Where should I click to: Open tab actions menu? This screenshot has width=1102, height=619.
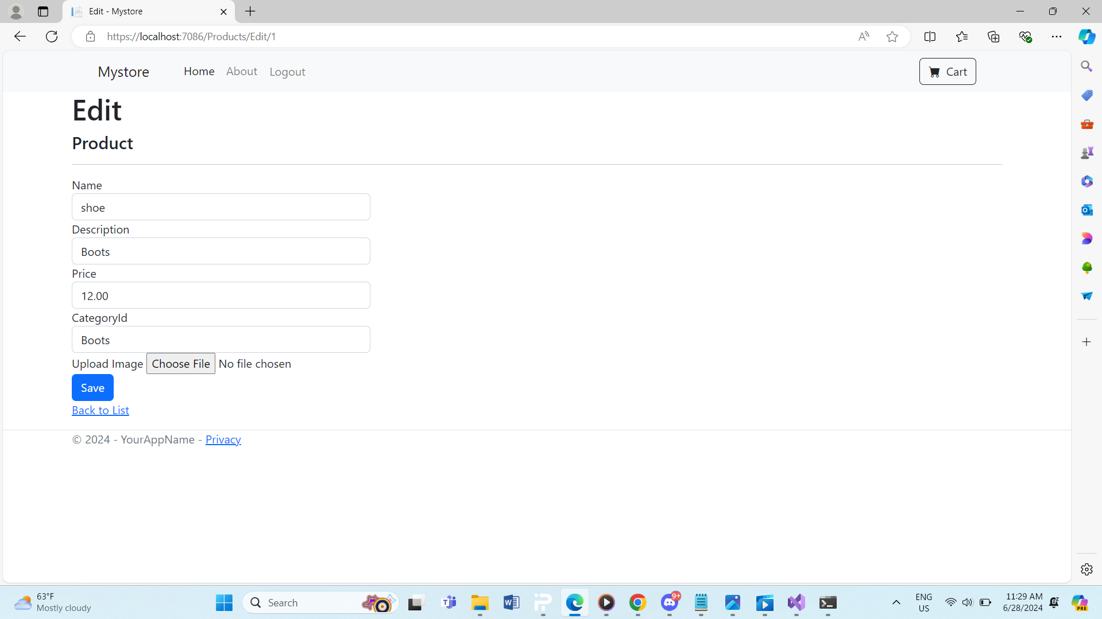pos(43,11)
